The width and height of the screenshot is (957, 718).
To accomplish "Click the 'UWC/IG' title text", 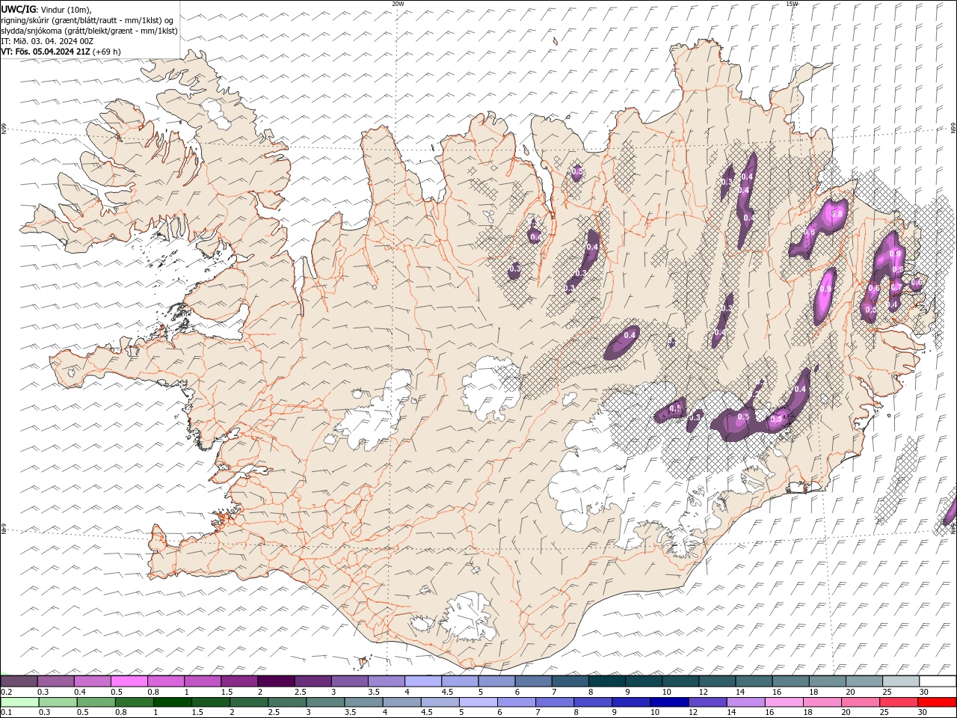I will [x=18, y=9].
